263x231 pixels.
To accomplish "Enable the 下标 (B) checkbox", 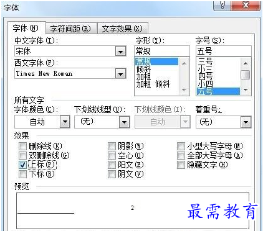I will click(22, 174).
